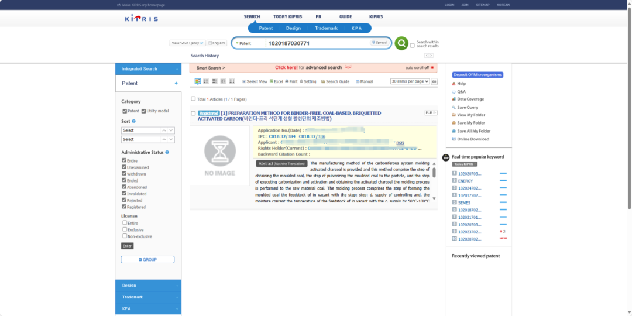Check the select-all Total Articles checkbox
632x316 pixels.
click(194, 99)
